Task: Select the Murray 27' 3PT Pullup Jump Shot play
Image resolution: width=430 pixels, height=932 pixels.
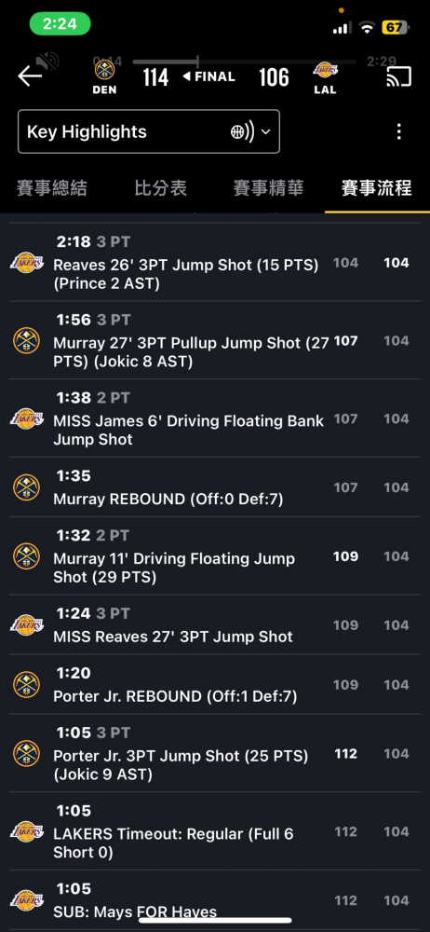Action: point(215,340)
